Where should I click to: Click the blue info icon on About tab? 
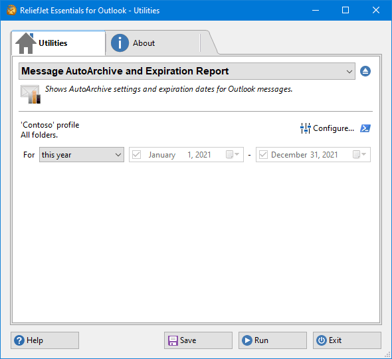coord(120,43)
